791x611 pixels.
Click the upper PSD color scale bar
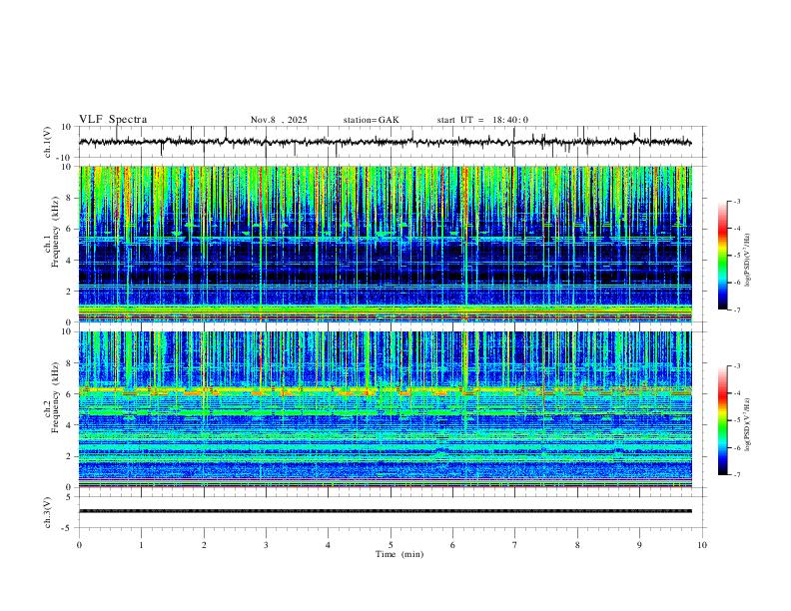pyautogui.click(x=722, y=256)
